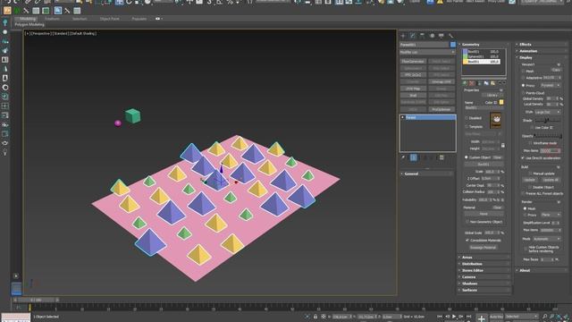Click the play animation button

coord(454,317)
